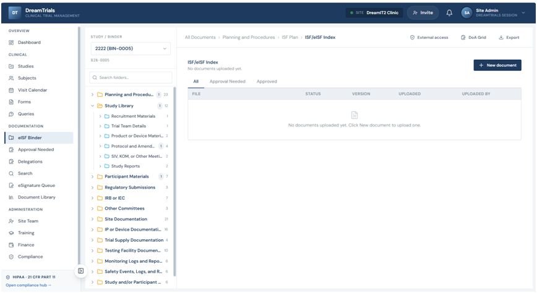Expand the Regulatory Submissions folder
The width and height of the screenshot is (537, 293).
point(92,188)
